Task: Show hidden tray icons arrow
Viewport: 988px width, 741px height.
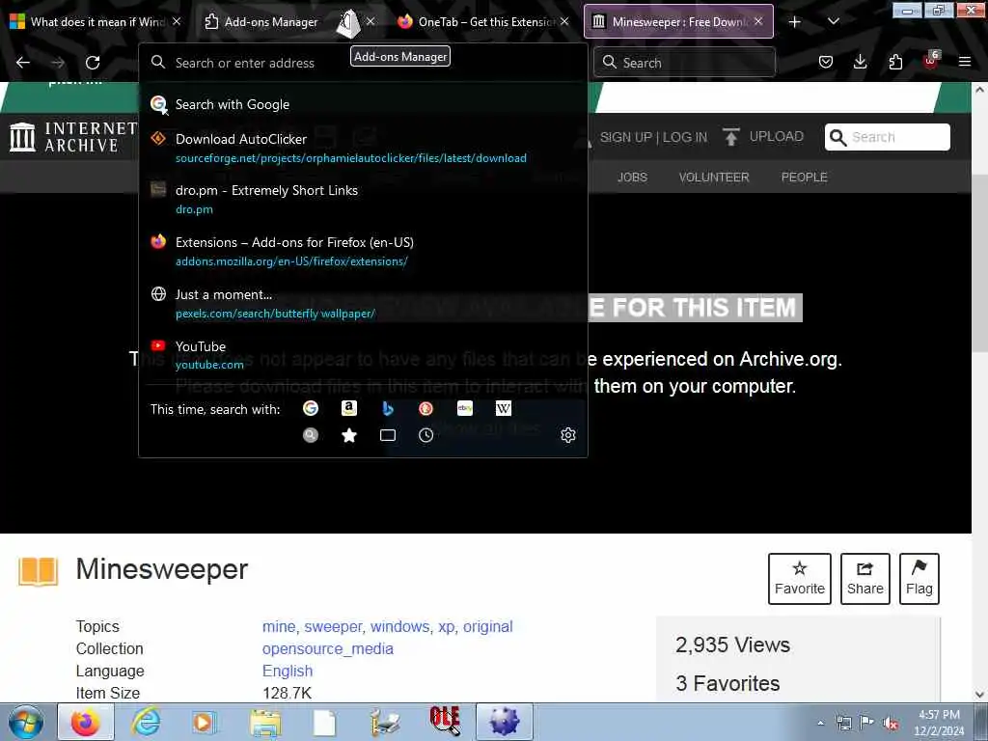Action: point(820,724)
